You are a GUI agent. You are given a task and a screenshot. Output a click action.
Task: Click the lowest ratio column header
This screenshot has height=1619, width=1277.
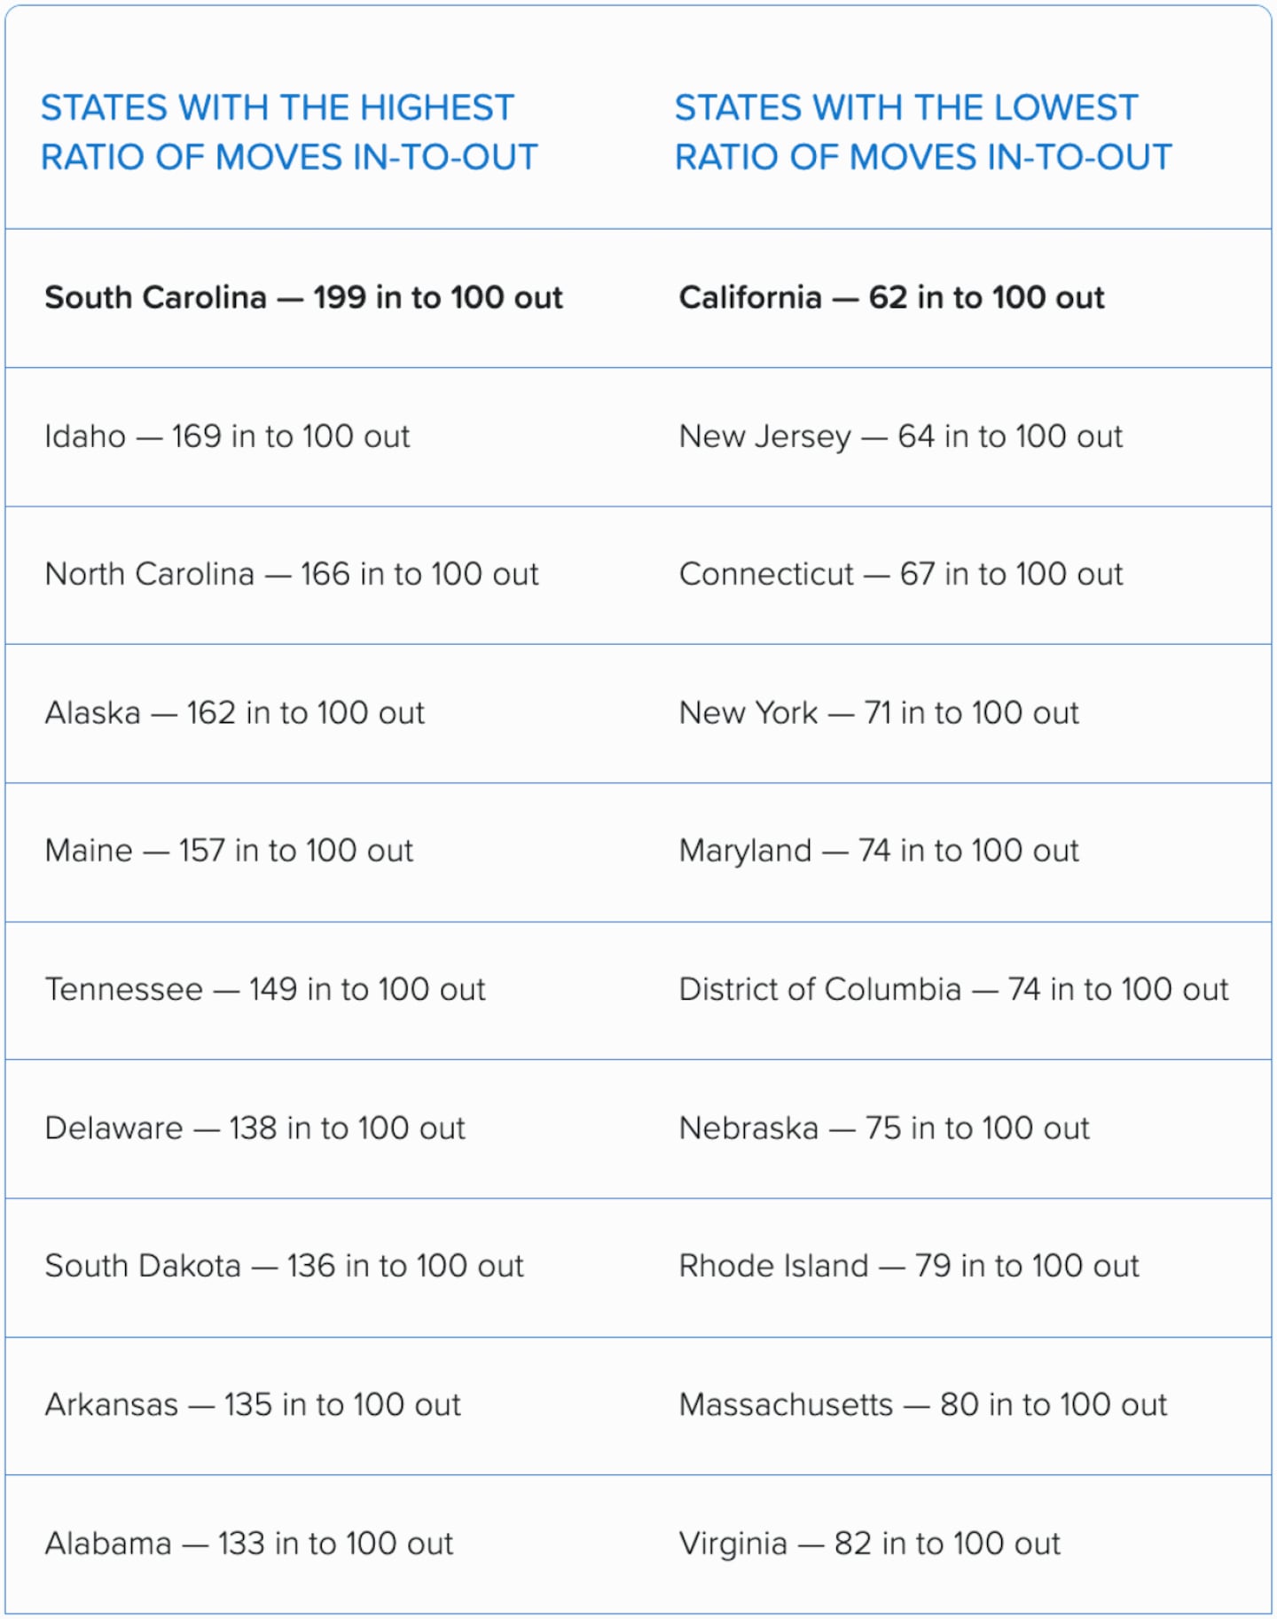922,132
